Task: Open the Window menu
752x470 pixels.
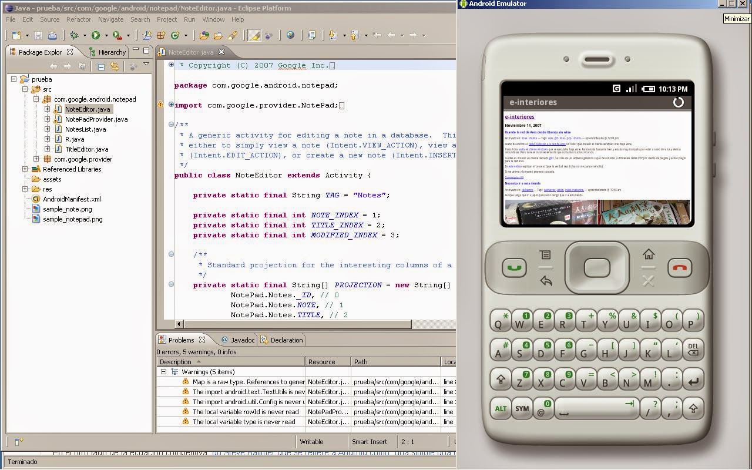Action: pyautogui.click(x=213, y=19)
